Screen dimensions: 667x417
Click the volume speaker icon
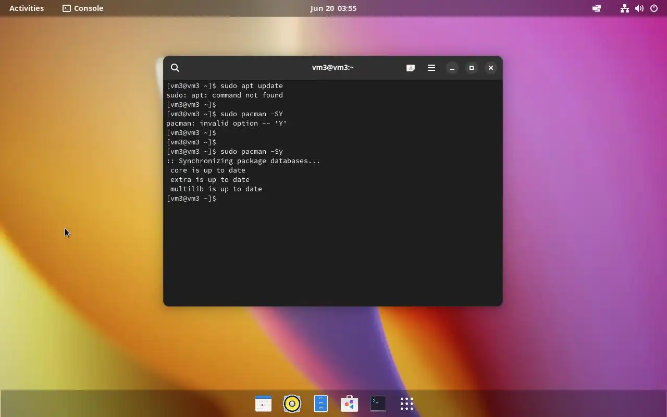click(x=639, y=8)
